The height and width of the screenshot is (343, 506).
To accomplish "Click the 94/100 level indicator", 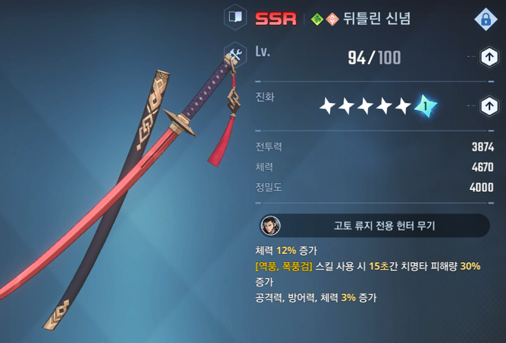I will [374, 57].
